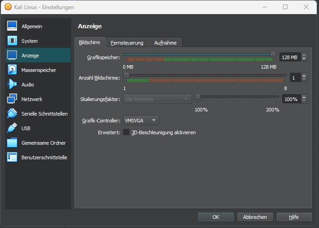Select the Benutzerschnittstelle label
Screen dimensions: 319x228
point(44,157)
